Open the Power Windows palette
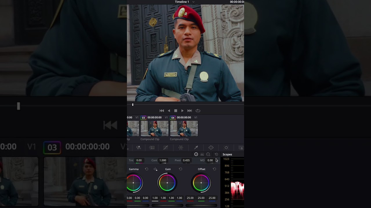371x208 pixels. (x=211, y=147)
